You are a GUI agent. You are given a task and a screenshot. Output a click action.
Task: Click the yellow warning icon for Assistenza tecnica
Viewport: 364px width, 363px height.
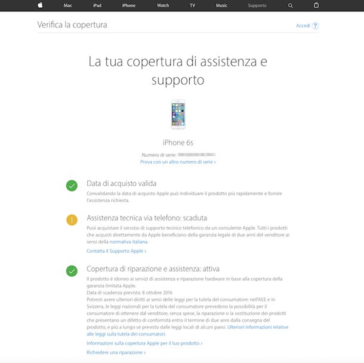[x=72, y=220]
